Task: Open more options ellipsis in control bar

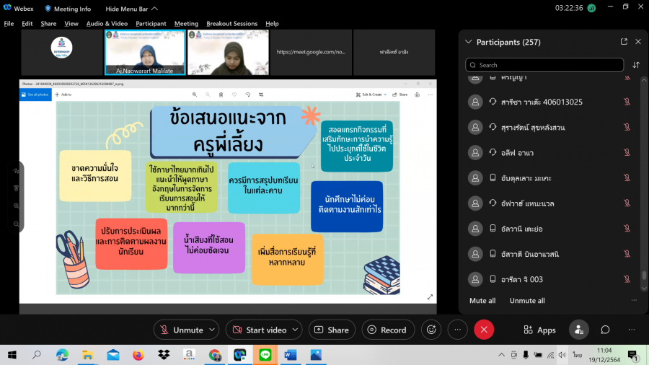Action: 458,330
